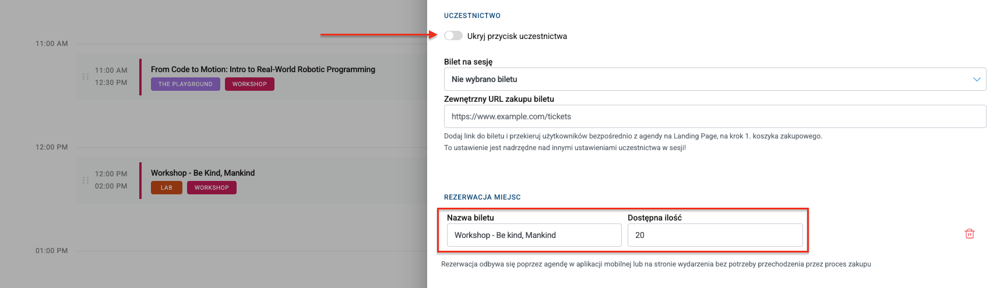The width and height of the screenshot is (1000, 288).
Task: Click the red trash delete reservation icon
Action: 970,234
